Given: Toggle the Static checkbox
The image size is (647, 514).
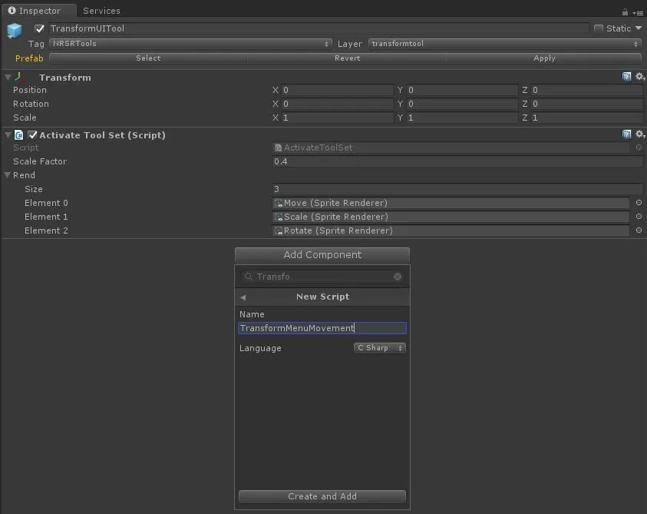Looking at the screenshot, I should pos(599,28).
